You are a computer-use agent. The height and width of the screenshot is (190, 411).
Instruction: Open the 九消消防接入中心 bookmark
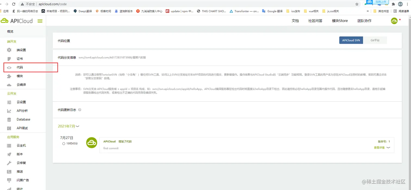pyautogui.click(x=149, y=11)
